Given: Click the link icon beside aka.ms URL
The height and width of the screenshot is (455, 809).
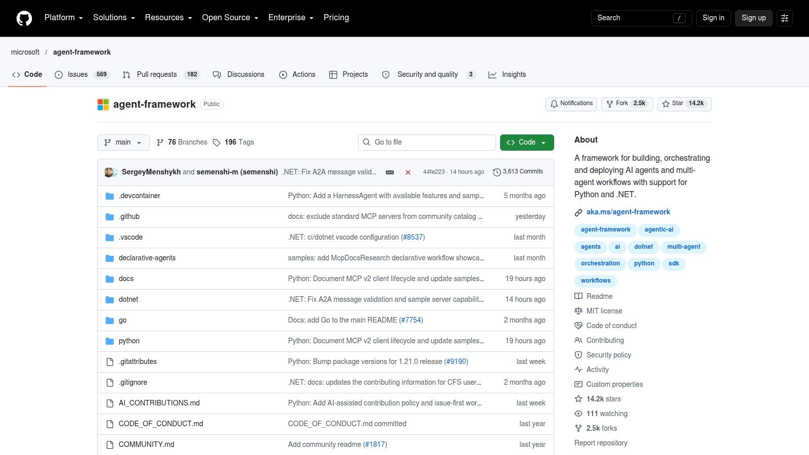Looking at the screenshot, I should click(578, 213).
